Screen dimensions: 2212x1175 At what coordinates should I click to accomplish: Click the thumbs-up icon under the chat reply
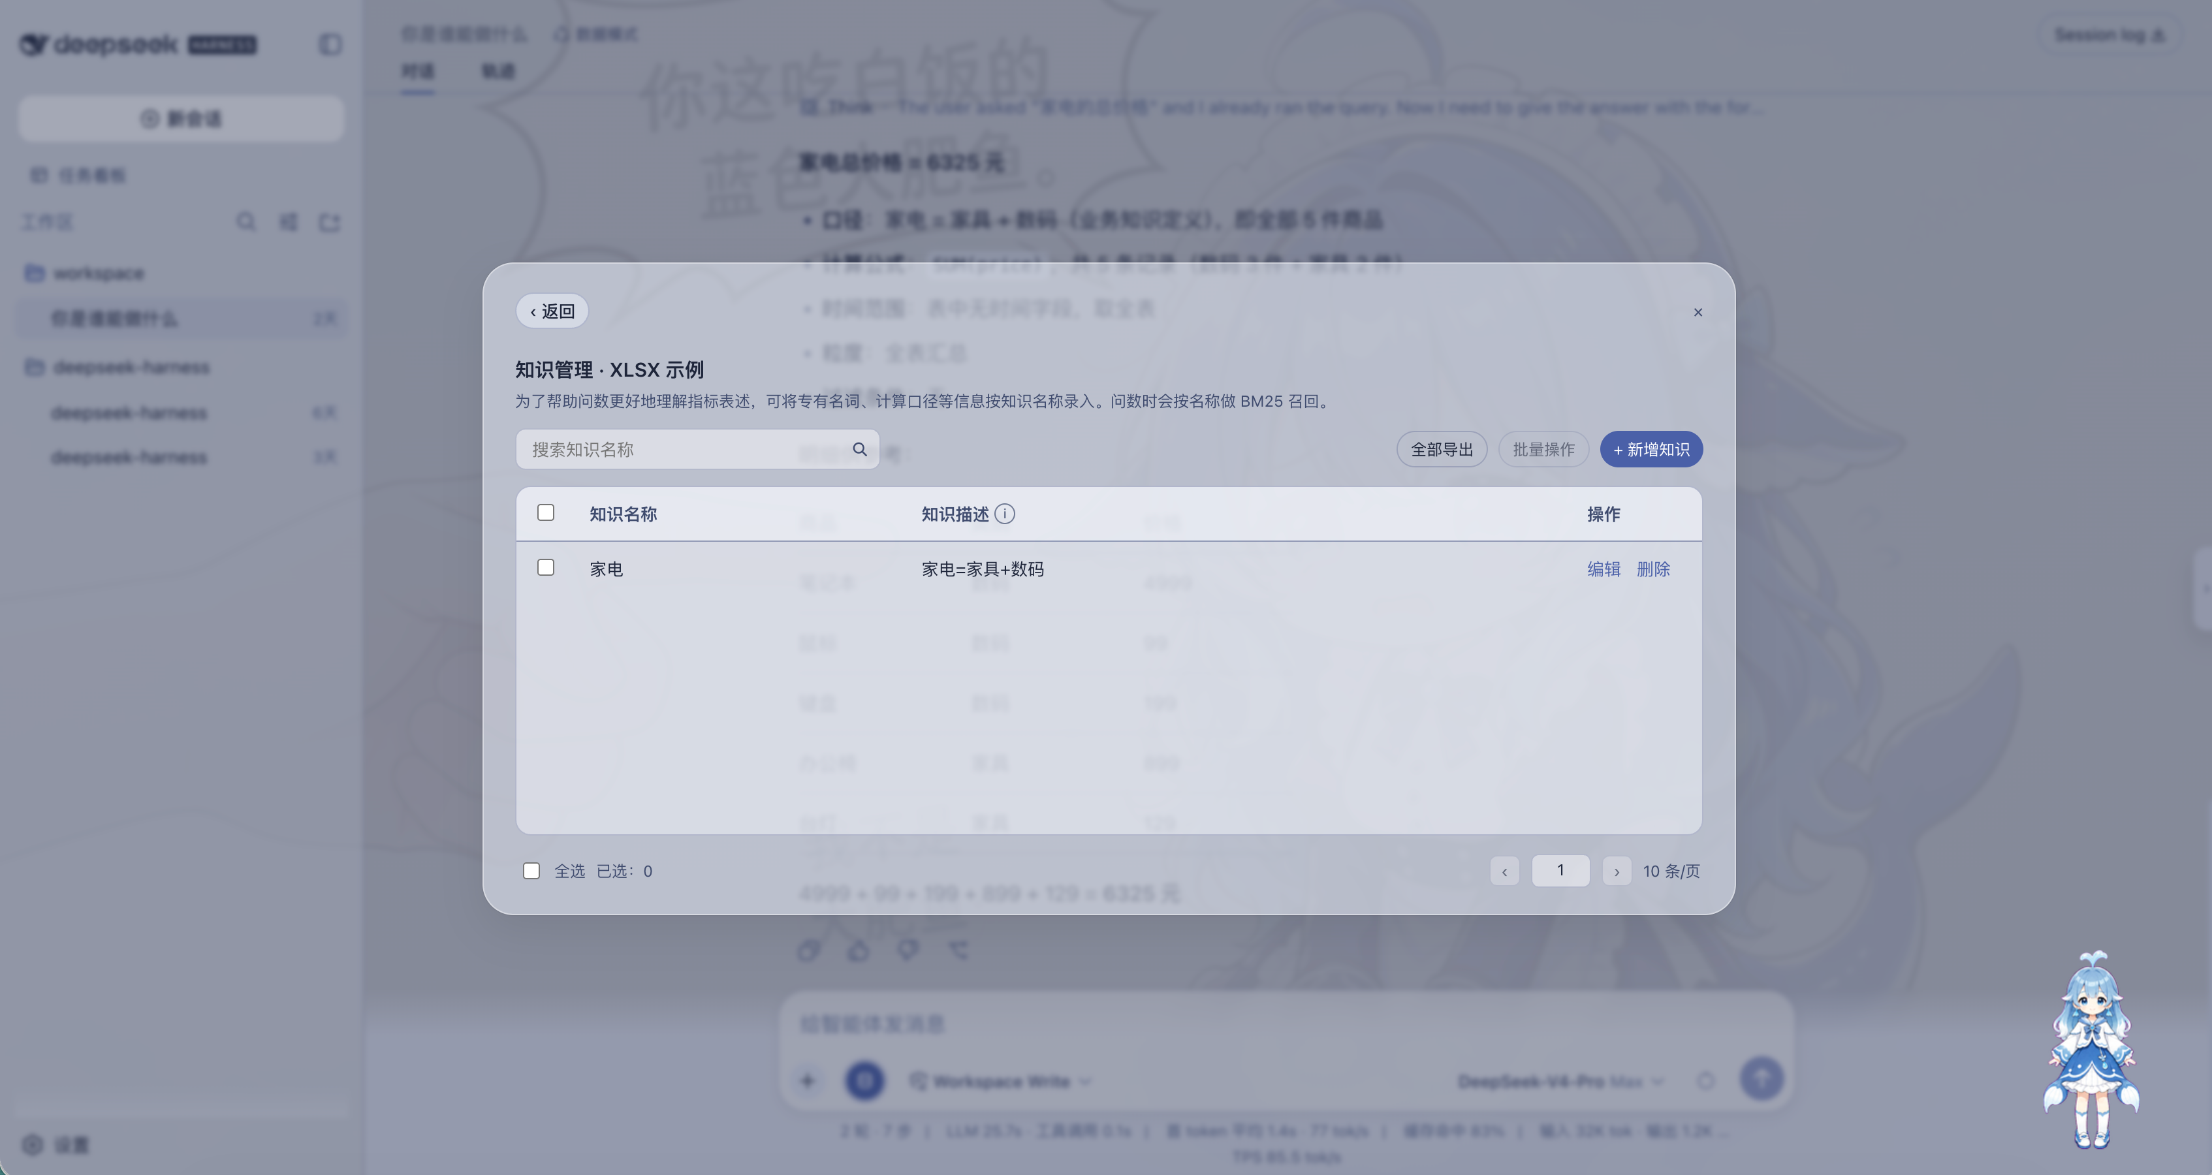[x=859, y=950]
